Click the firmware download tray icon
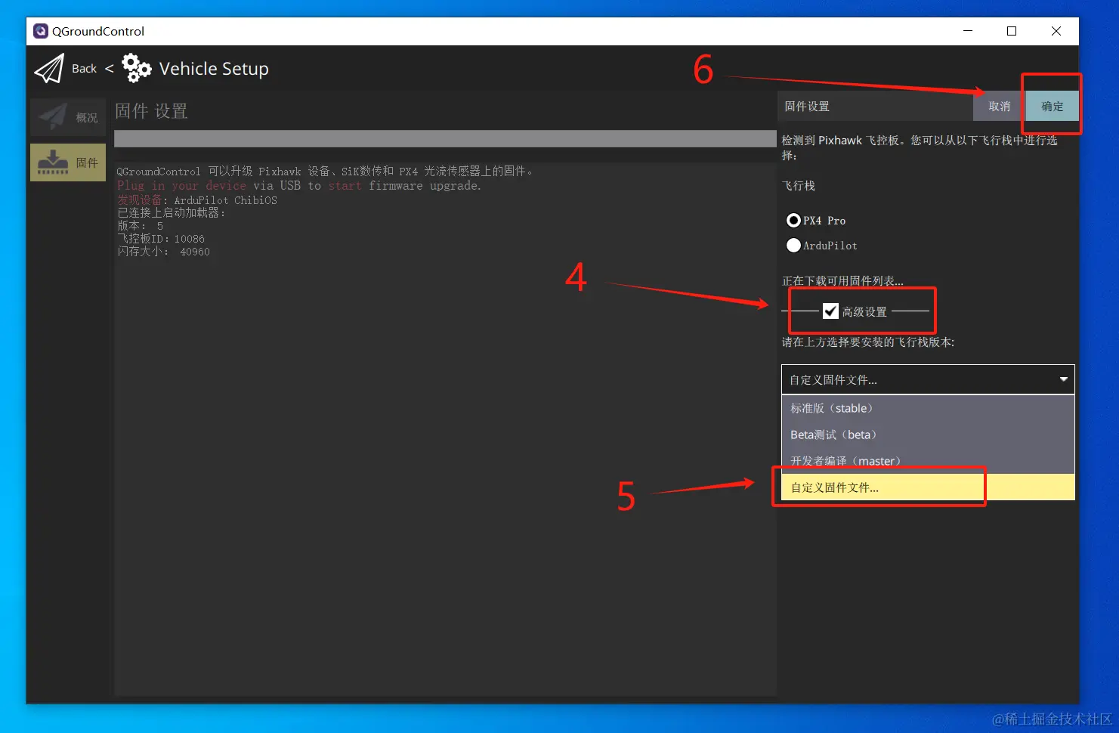Image resolution: width=1119 pixels, height=733 pixels. [x=53, y=162]
